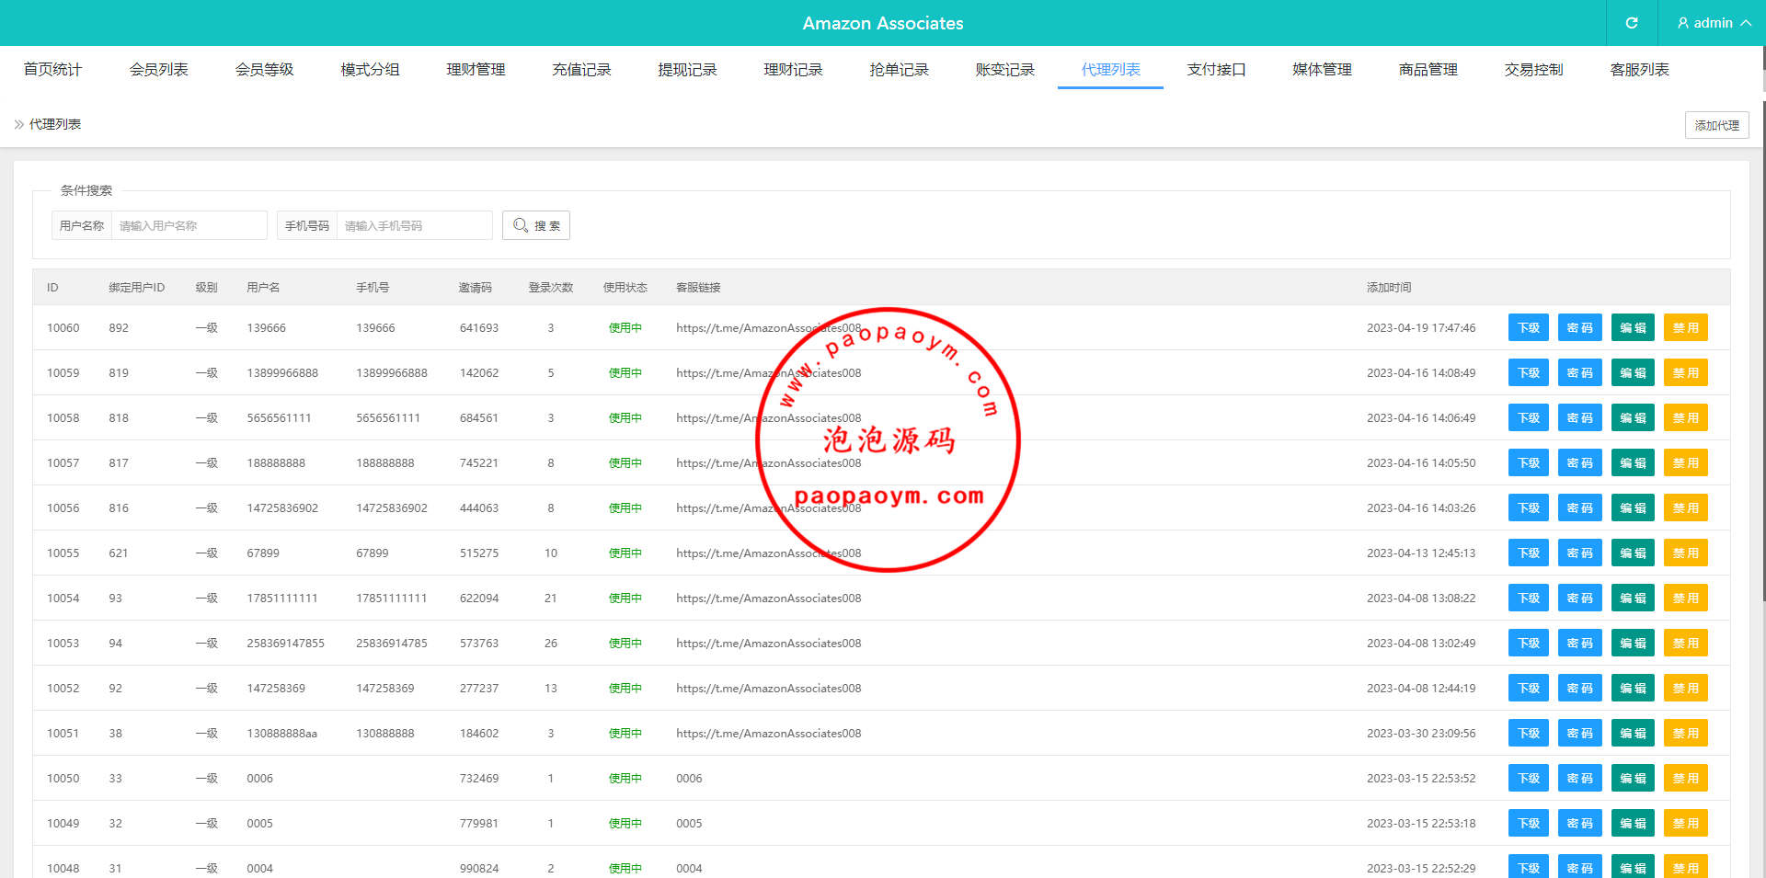Click into the 手机号码 search field

click(x=414, y=225)
